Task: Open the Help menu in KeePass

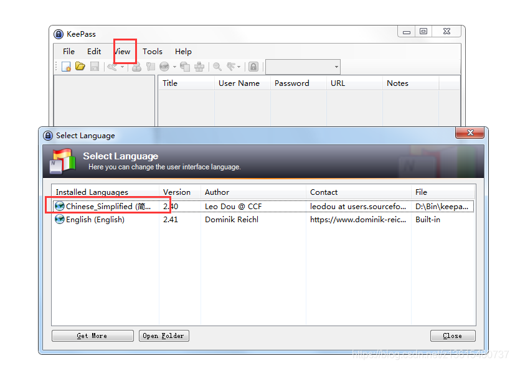Action: point(183,52)
